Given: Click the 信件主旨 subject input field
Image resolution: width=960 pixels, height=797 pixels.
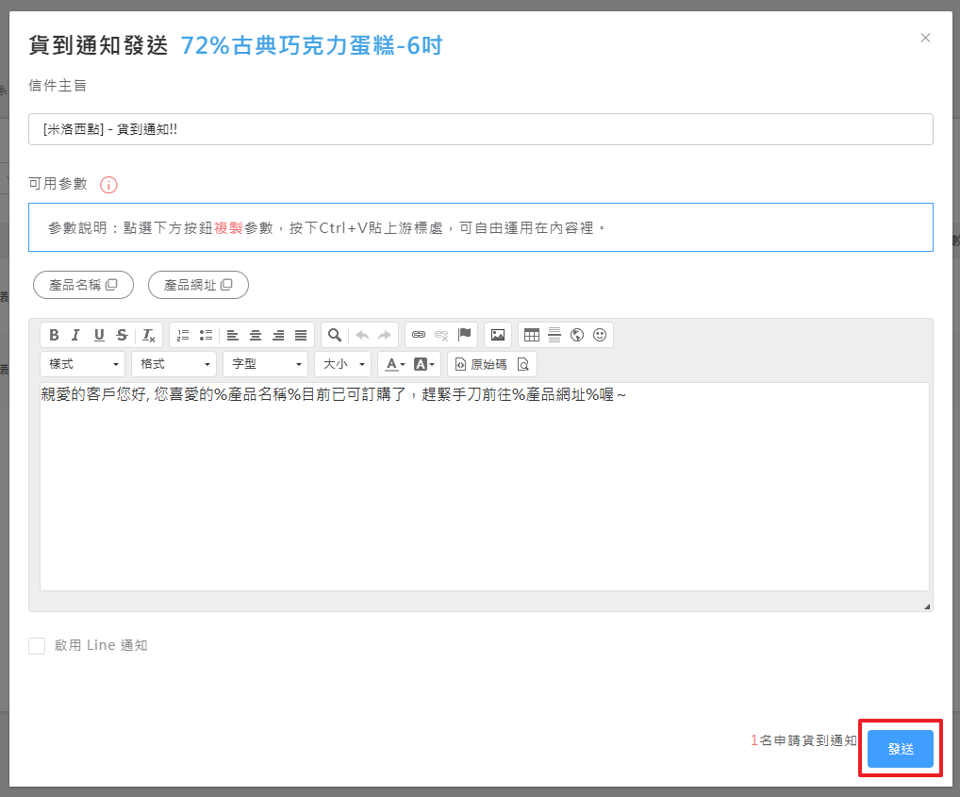Looking at the screenshot, I should (x=480, y=129).
